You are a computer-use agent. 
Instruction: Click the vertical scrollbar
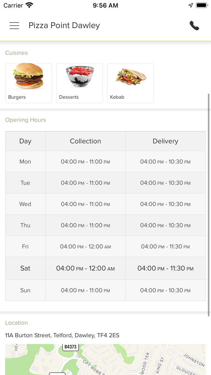pos(209,205)
